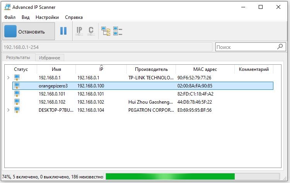
Task: Sort by the IP column header
Action: (x=101, y=69)
